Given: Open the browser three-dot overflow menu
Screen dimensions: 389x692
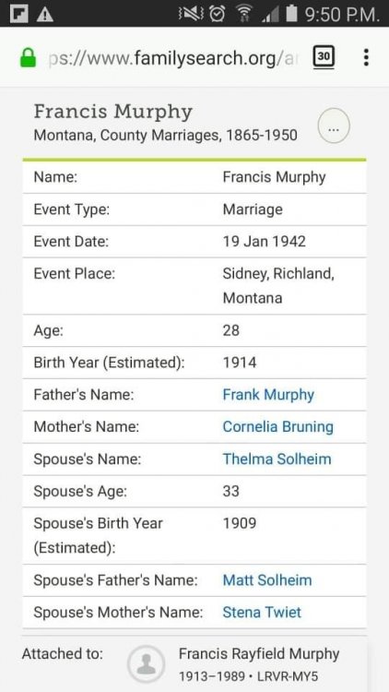Looking at the screenshot, I should click(366, 57).
